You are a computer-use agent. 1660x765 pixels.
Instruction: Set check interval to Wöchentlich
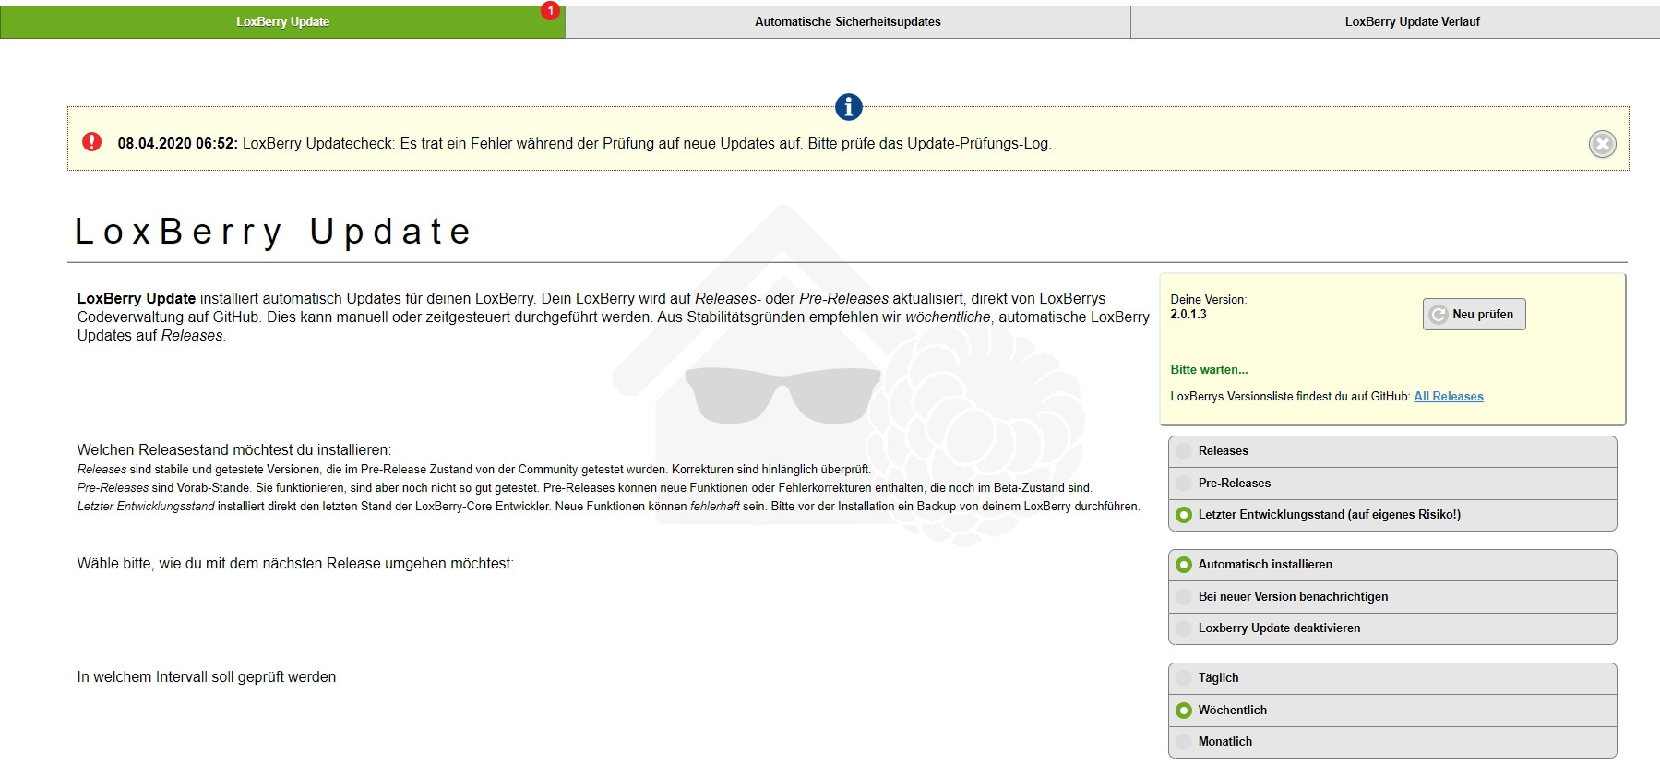click(1392, 711)
